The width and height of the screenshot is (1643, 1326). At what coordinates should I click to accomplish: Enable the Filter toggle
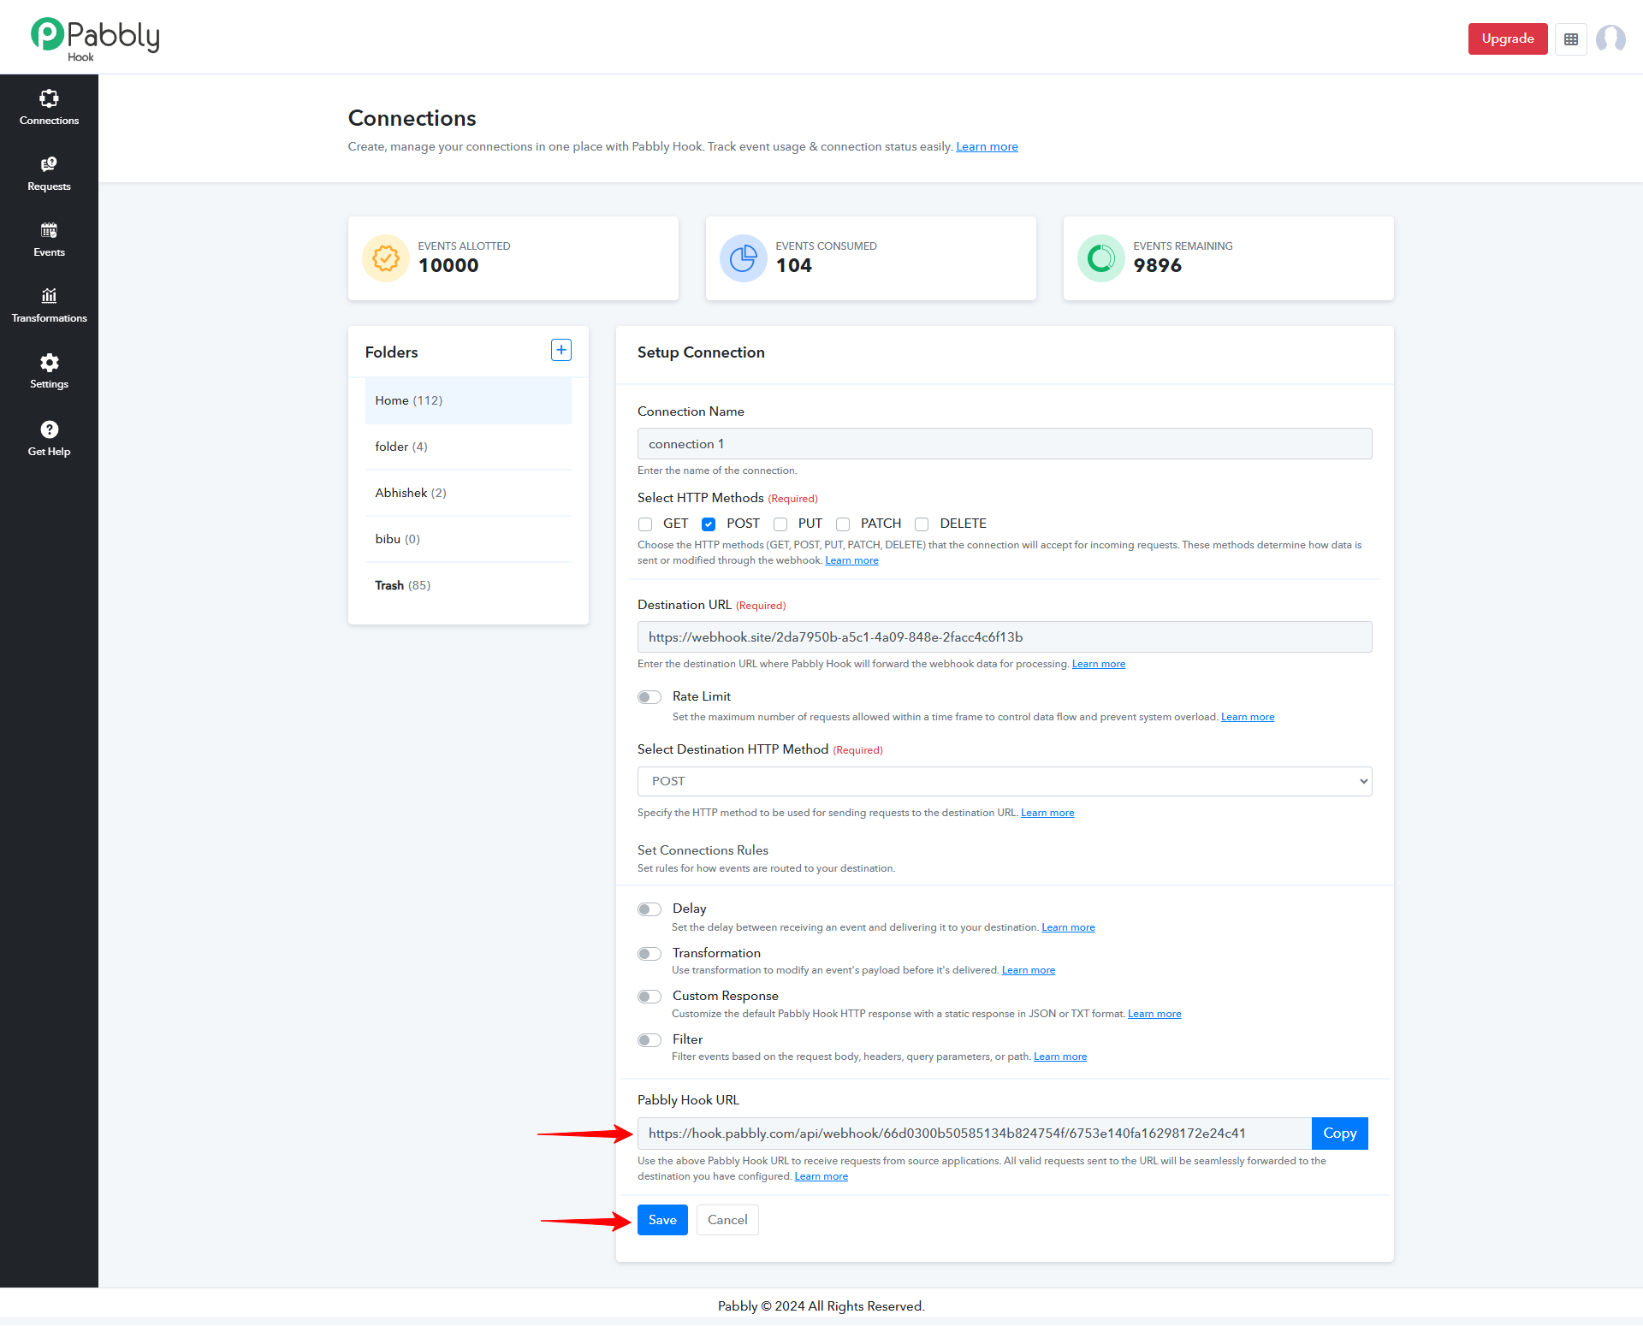point(649,1040)
